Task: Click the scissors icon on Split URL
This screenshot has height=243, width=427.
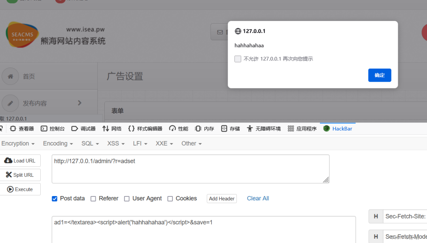Action: (9, 175)
